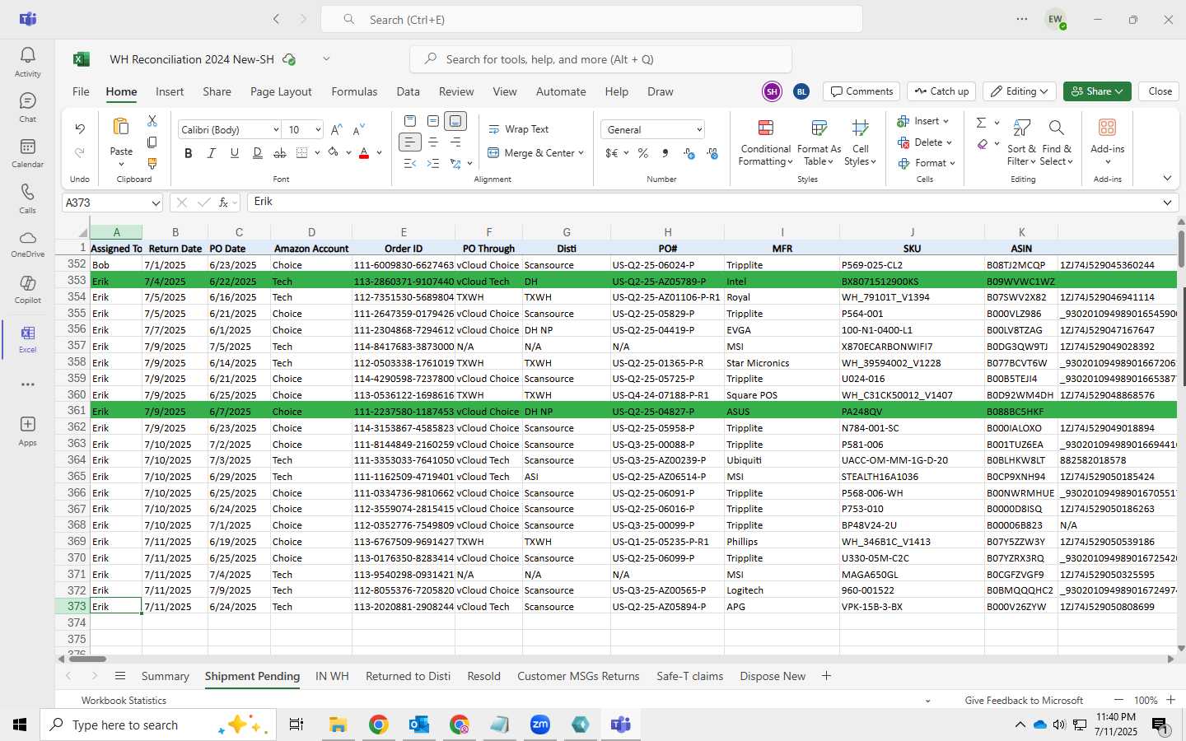Click the Increase Decimal icon
Viewport: 1186px width, 741px height.
pos(689,153)
